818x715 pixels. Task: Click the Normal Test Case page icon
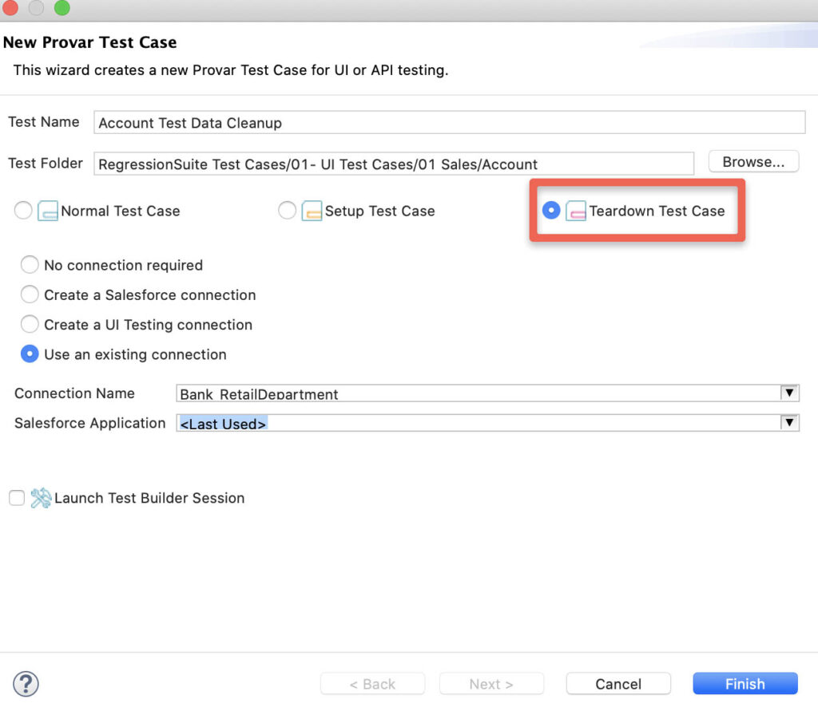47,211
